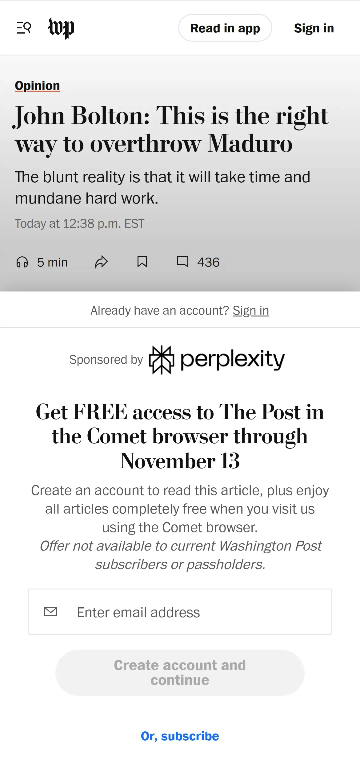Viewport: 360px width, 781px height.
Task: Open the Opinion section link
Action: [x=37, y=85]
